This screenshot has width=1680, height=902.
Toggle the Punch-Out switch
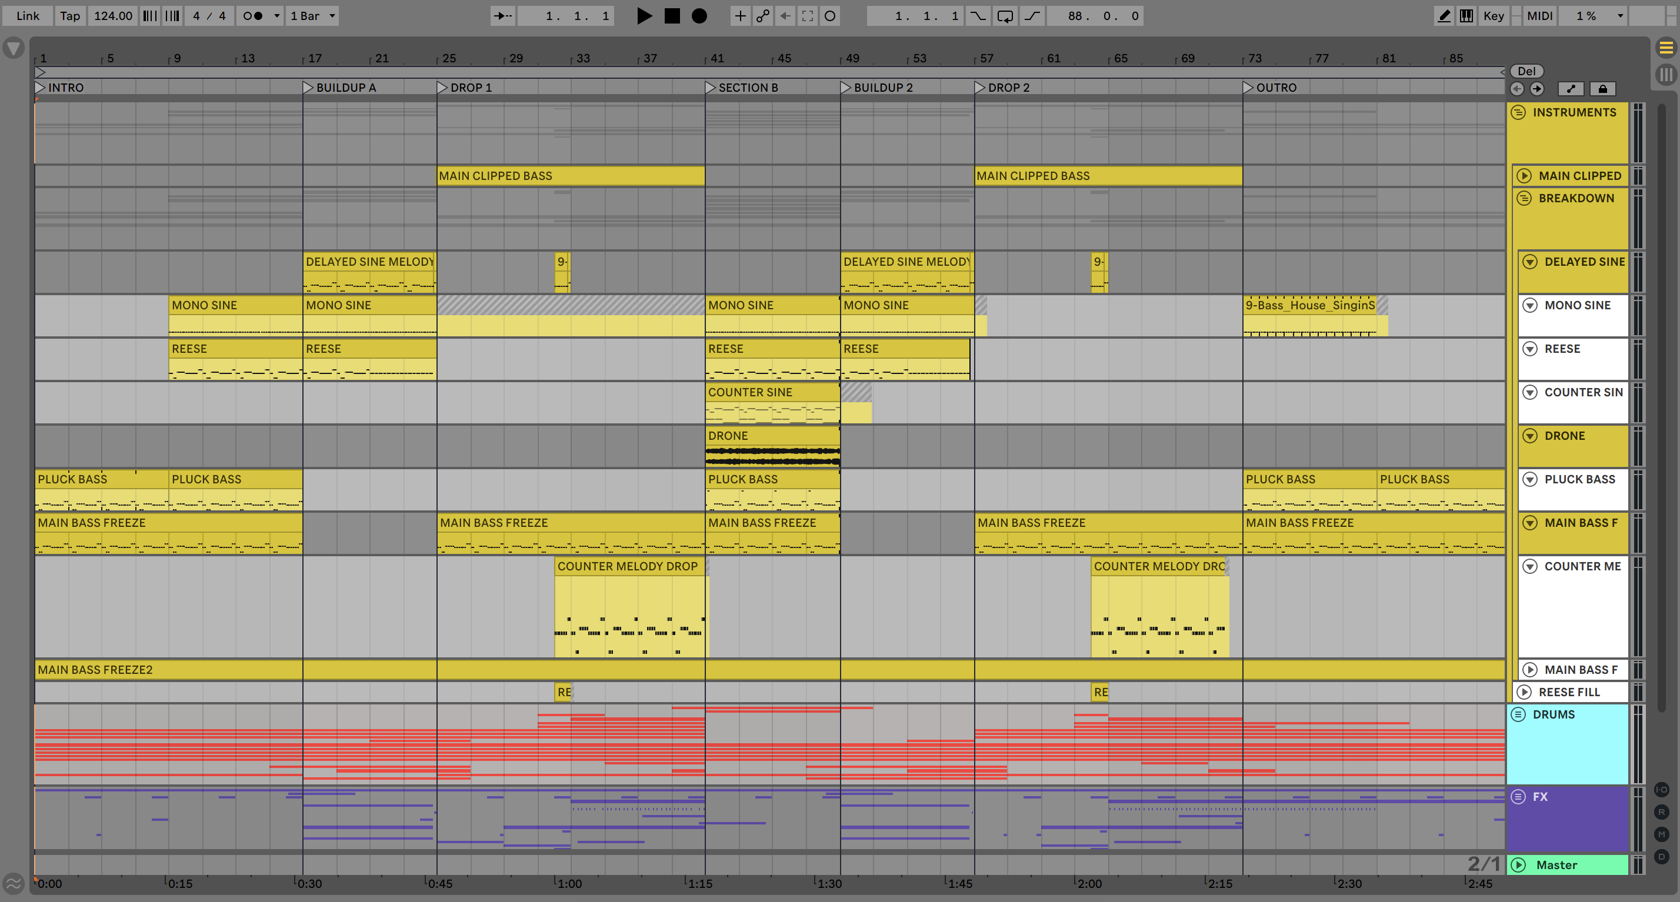[x=1032, y=16]
